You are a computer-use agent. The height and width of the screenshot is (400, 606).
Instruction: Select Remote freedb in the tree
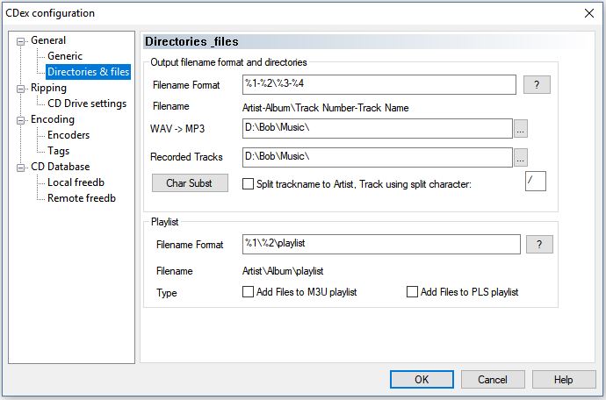(82, 198)
